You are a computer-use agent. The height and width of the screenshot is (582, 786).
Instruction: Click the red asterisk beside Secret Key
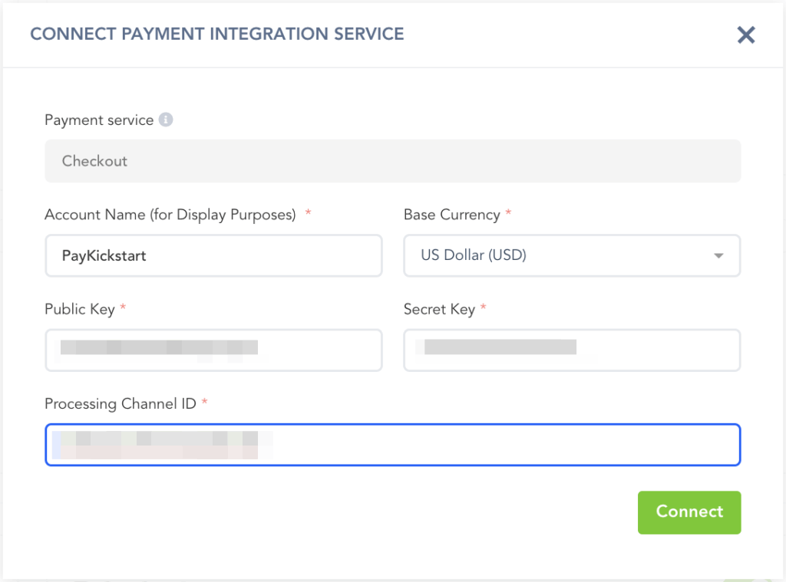[x=484, y=308]
